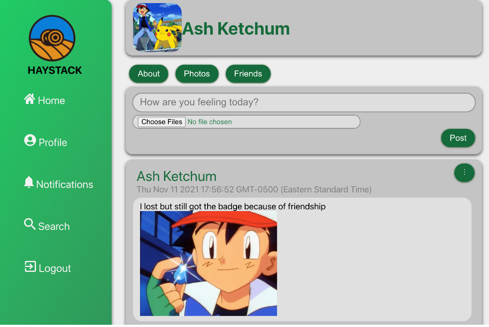Select the Home icon in the sidebar
The height and width of the screenshot is (327, 489).
(x=30, y=99)
